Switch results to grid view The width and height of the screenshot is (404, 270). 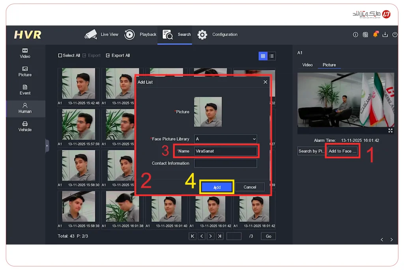coord(263,56)
